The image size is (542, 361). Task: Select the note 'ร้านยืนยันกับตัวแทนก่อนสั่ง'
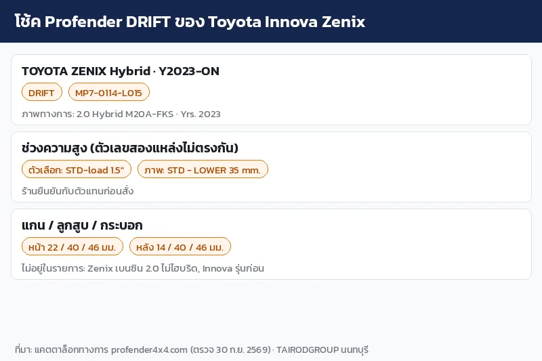tap(77, 191)
